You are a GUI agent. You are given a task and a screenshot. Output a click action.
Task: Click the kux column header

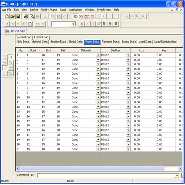pos(142,50)
